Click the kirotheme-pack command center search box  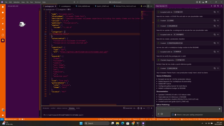click(x=115, y=2)
